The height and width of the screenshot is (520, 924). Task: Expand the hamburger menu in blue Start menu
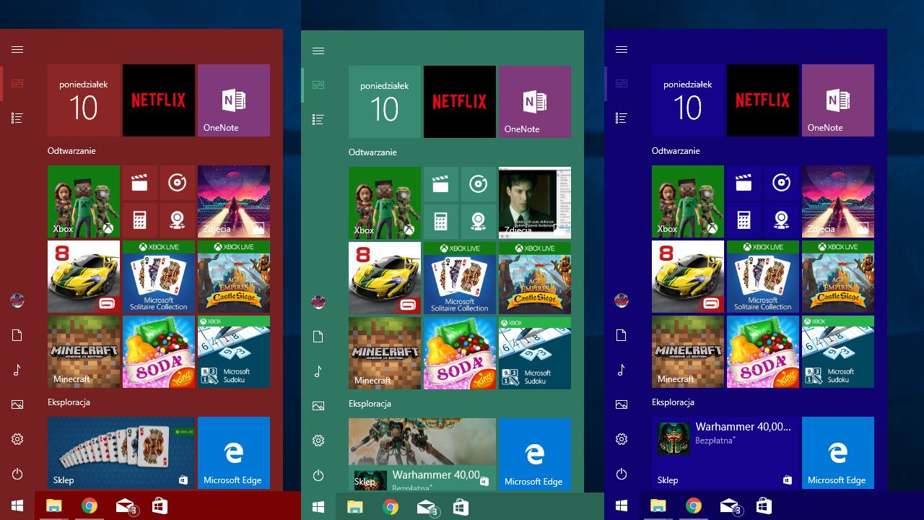point(622,50)
